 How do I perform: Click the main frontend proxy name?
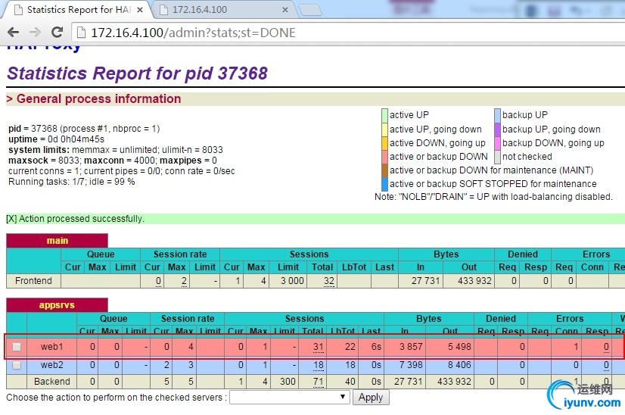click(58, 241)
